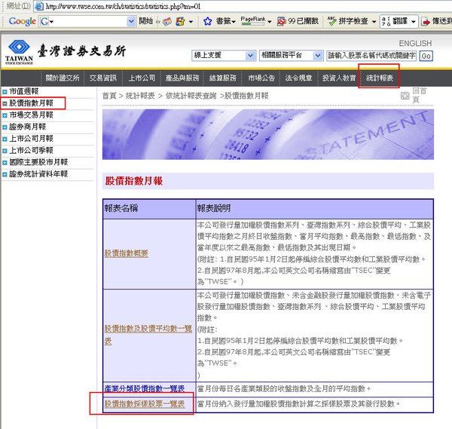
Task: Click the 回首頁 home icon
Action: (405, 96)
